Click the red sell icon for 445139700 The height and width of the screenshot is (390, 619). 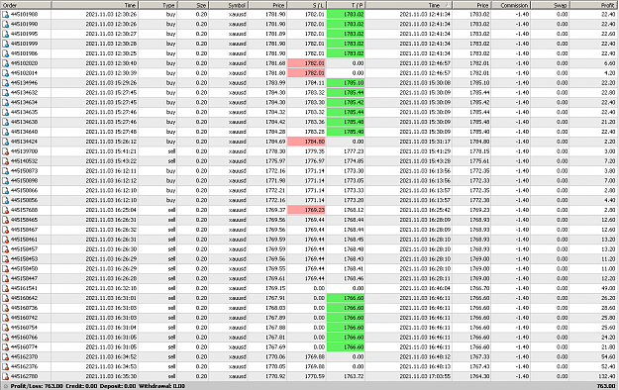[x=5, y=151]
